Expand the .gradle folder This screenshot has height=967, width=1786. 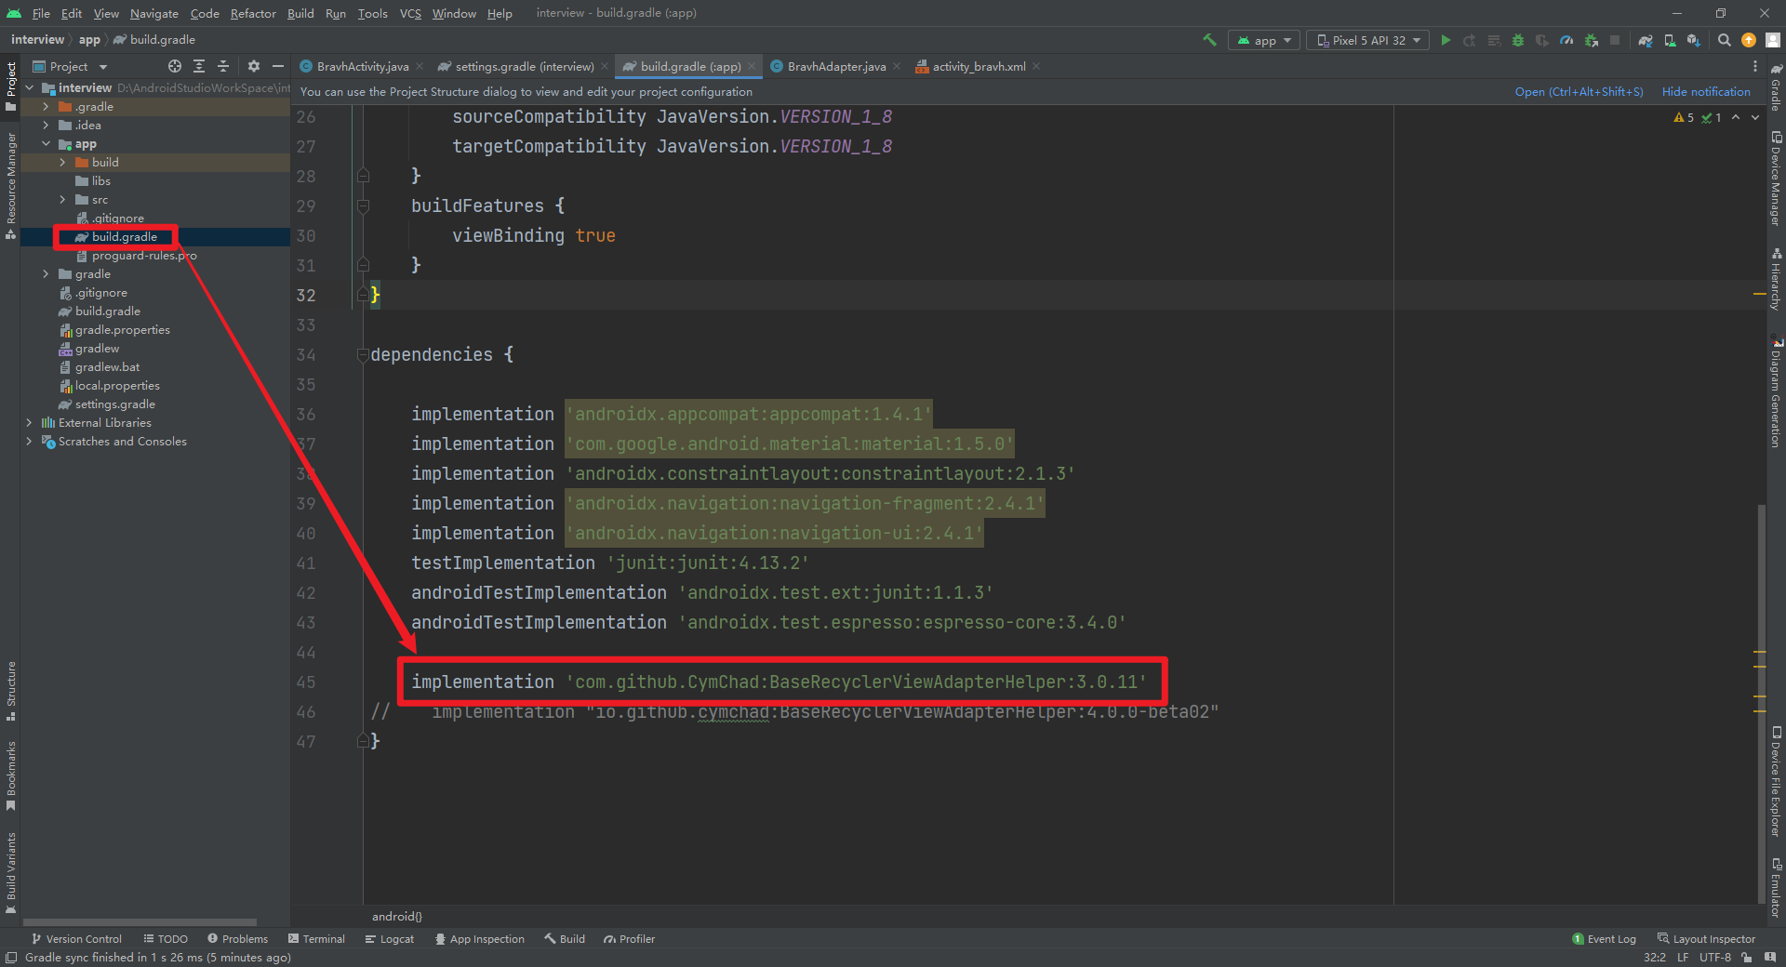click(46, 107)
